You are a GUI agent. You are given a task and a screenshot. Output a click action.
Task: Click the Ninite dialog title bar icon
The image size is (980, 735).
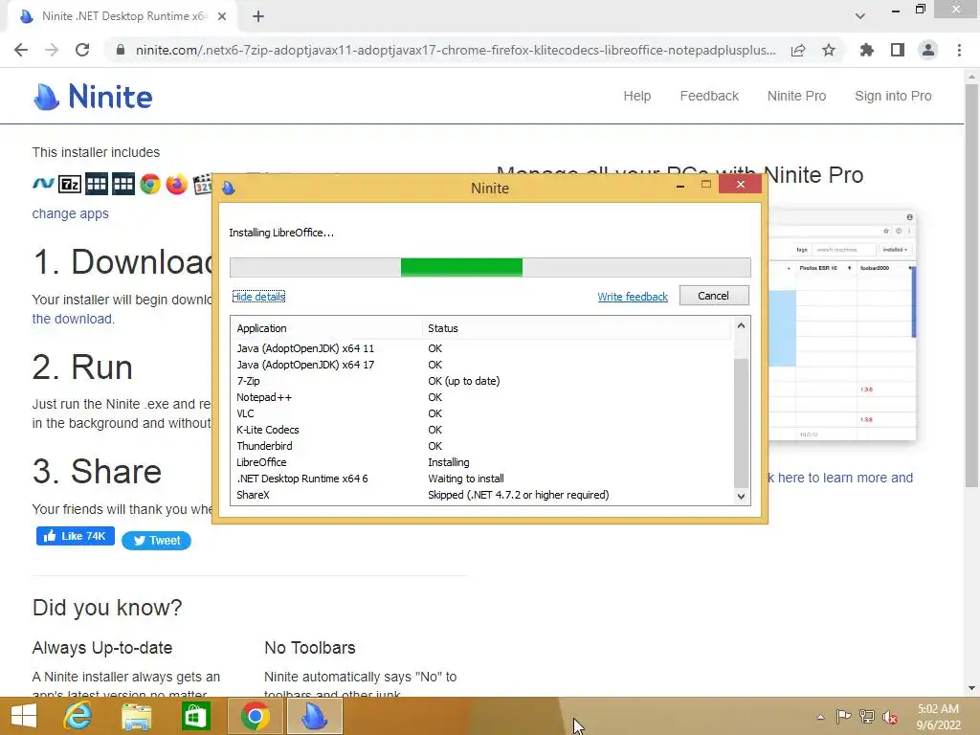(229, 189)
